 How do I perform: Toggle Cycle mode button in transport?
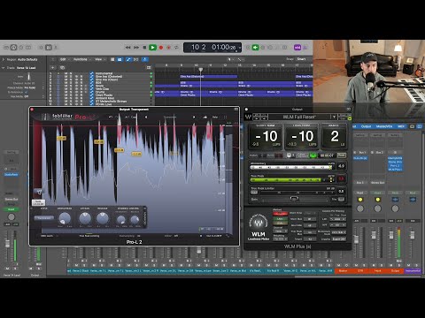176,48
